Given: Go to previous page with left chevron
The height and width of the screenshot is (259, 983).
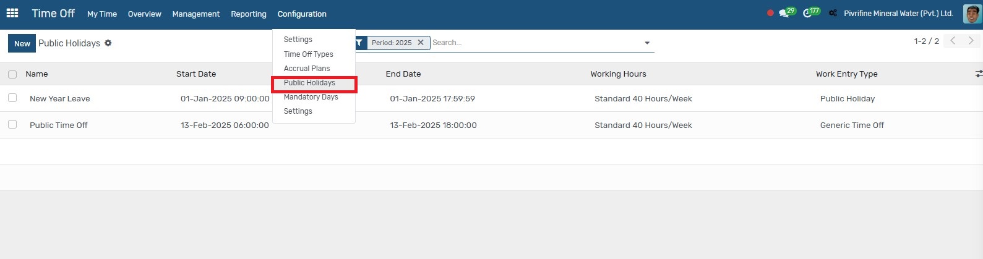Looking at the screenshot, I should [x=953, y=41].
